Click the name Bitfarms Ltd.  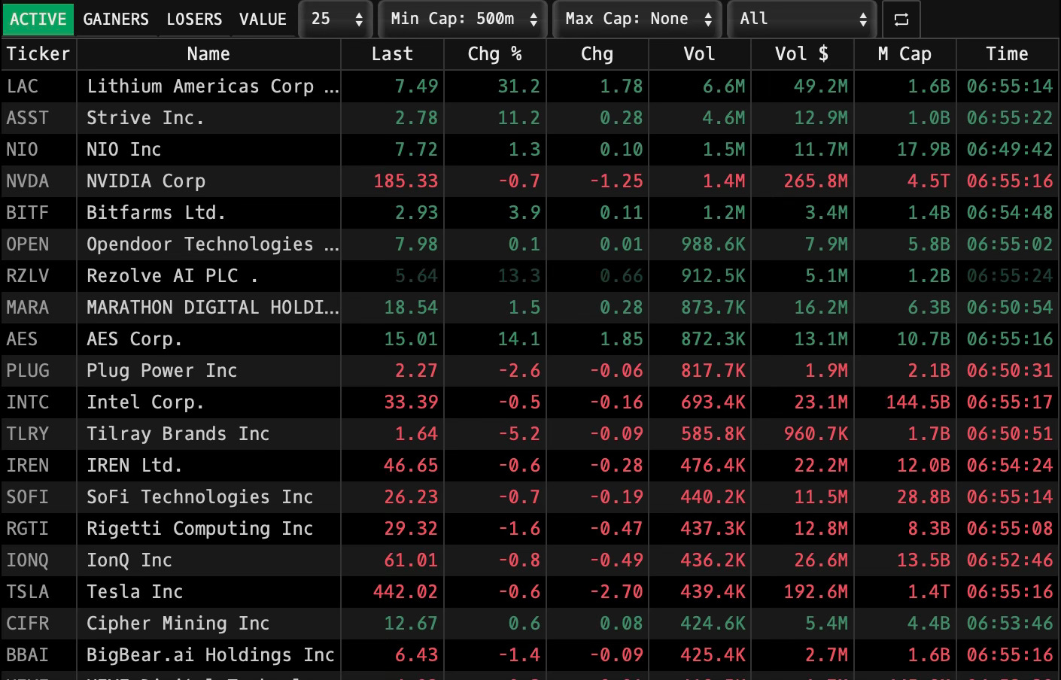tap(156, 213)
